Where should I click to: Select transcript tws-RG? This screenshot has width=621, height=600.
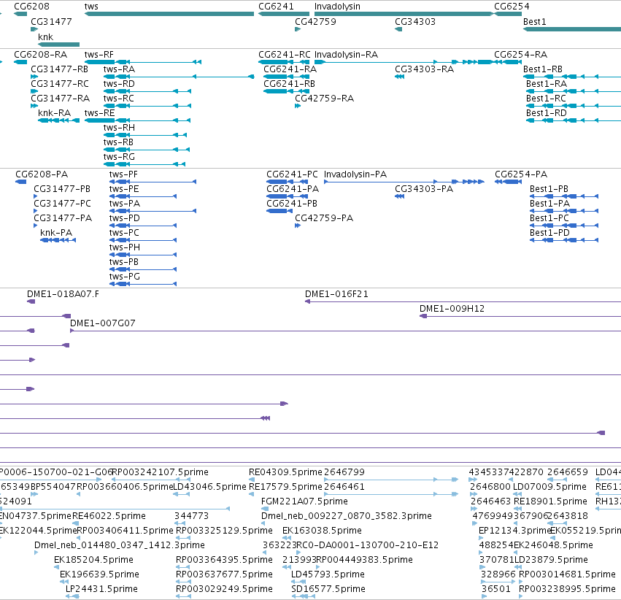[x=144, y=164]
